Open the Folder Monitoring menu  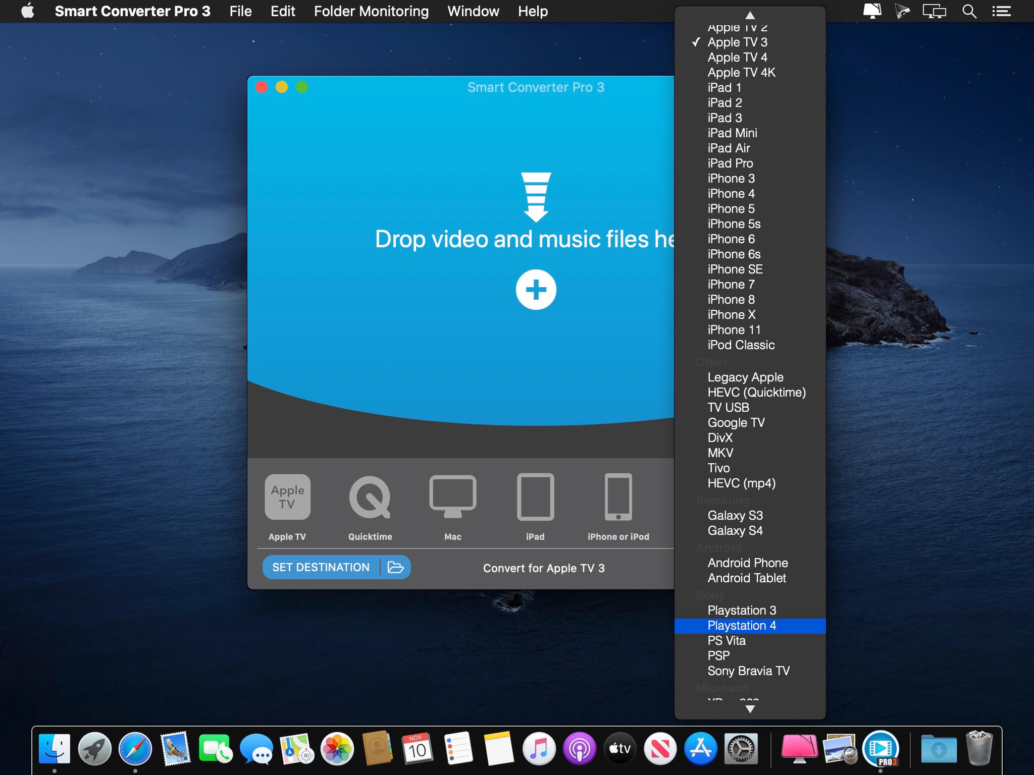coord(371,11)
